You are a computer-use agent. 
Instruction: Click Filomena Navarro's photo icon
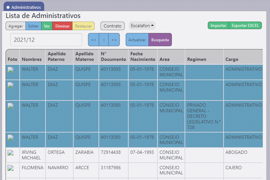coord(11,168)
